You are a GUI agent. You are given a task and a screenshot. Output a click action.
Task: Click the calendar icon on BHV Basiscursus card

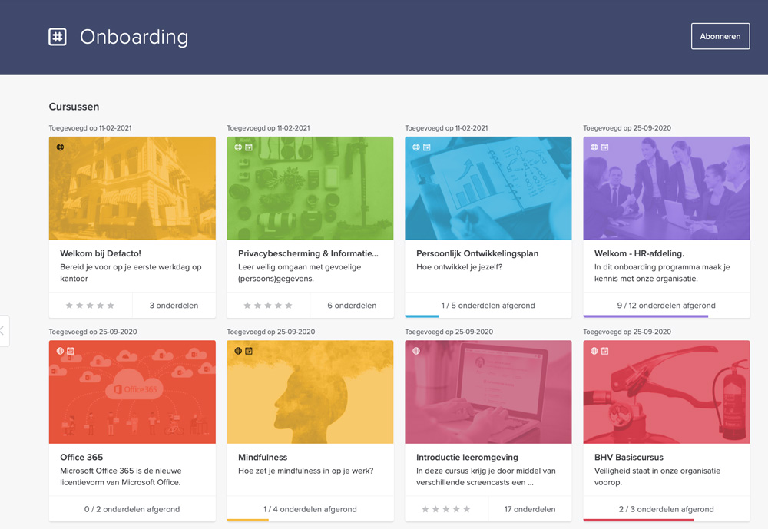click(x=604, y=349)
